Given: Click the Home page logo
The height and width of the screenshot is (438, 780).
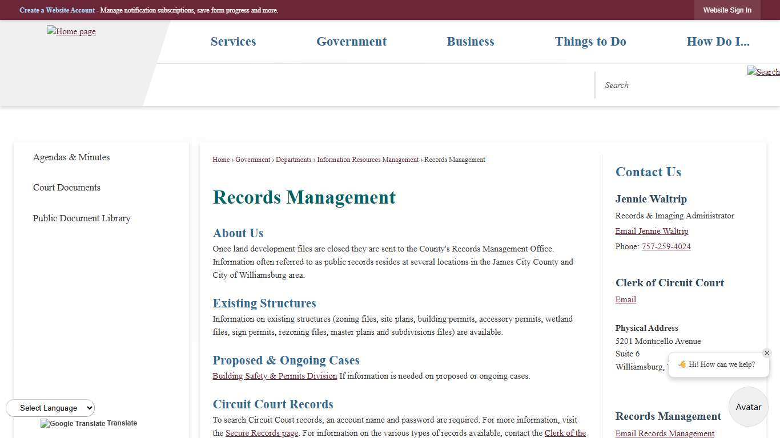Looking at the screenshot, I should click(x=71, y=31).
